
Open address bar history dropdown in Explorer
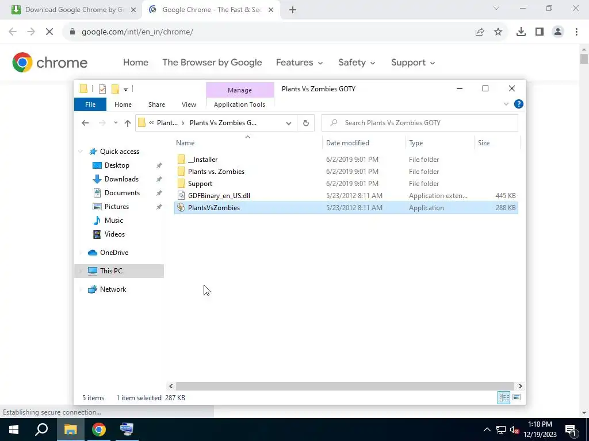[289, 123]
